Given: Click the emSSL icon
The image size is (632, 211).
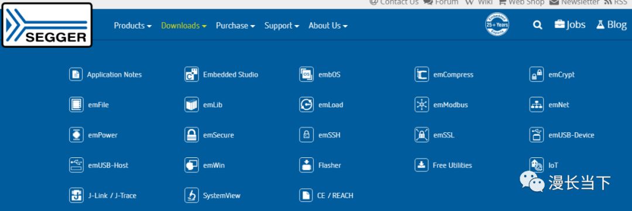Looking at the screenshot, I should [421, 135].
